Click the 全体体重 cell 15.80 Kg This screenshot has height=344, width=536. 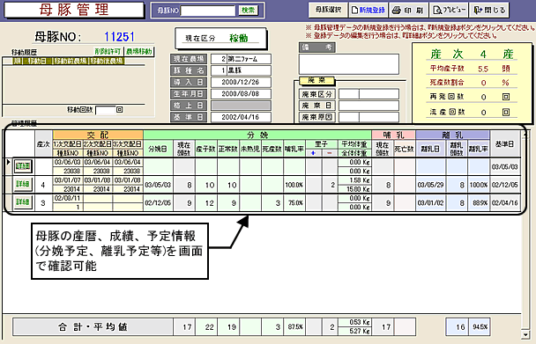(354, 189)
